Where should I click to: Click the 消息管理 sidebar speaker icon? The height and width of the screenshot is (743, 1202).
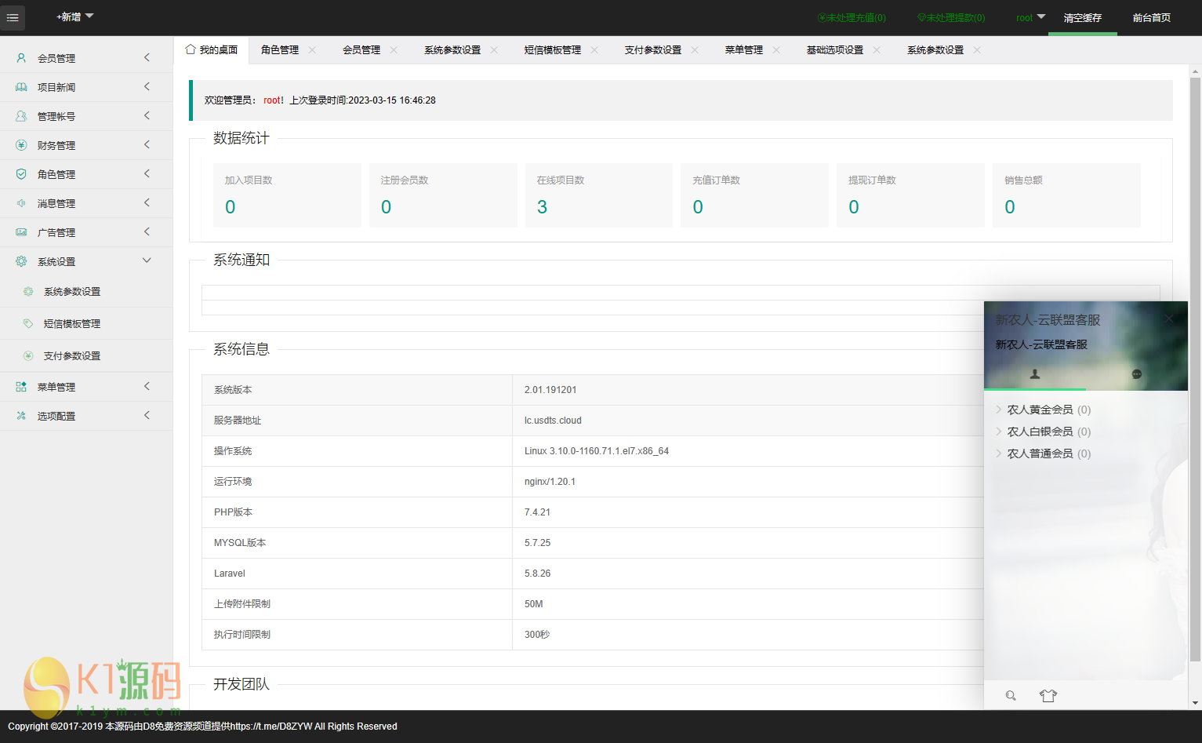click(21, 203)
